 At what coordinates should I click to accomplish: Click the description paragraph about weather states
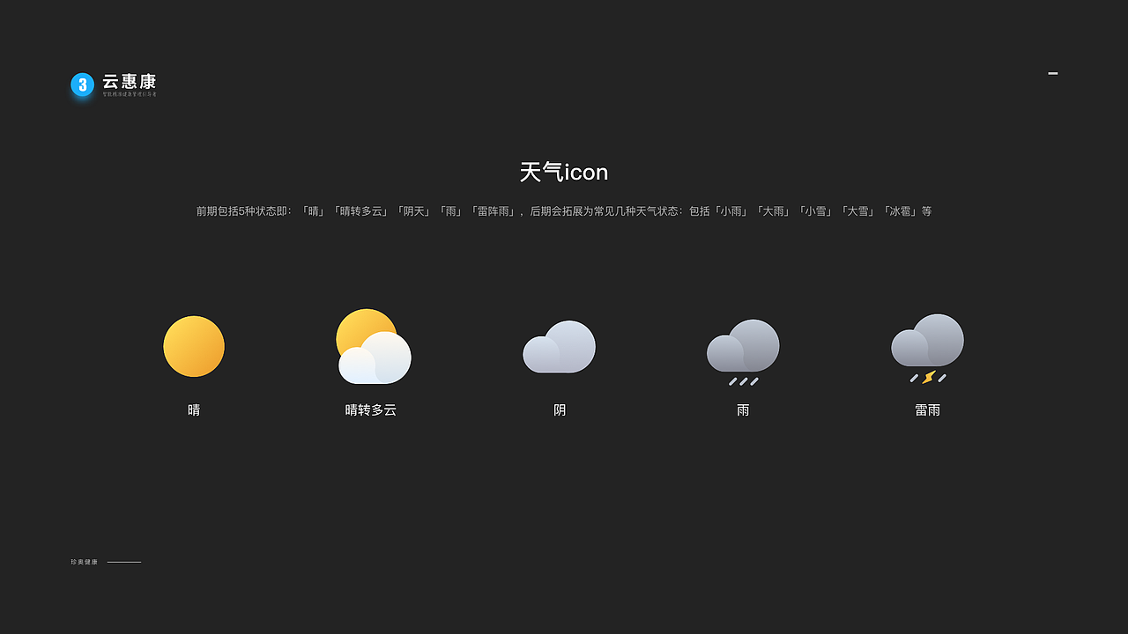(564, 211)
